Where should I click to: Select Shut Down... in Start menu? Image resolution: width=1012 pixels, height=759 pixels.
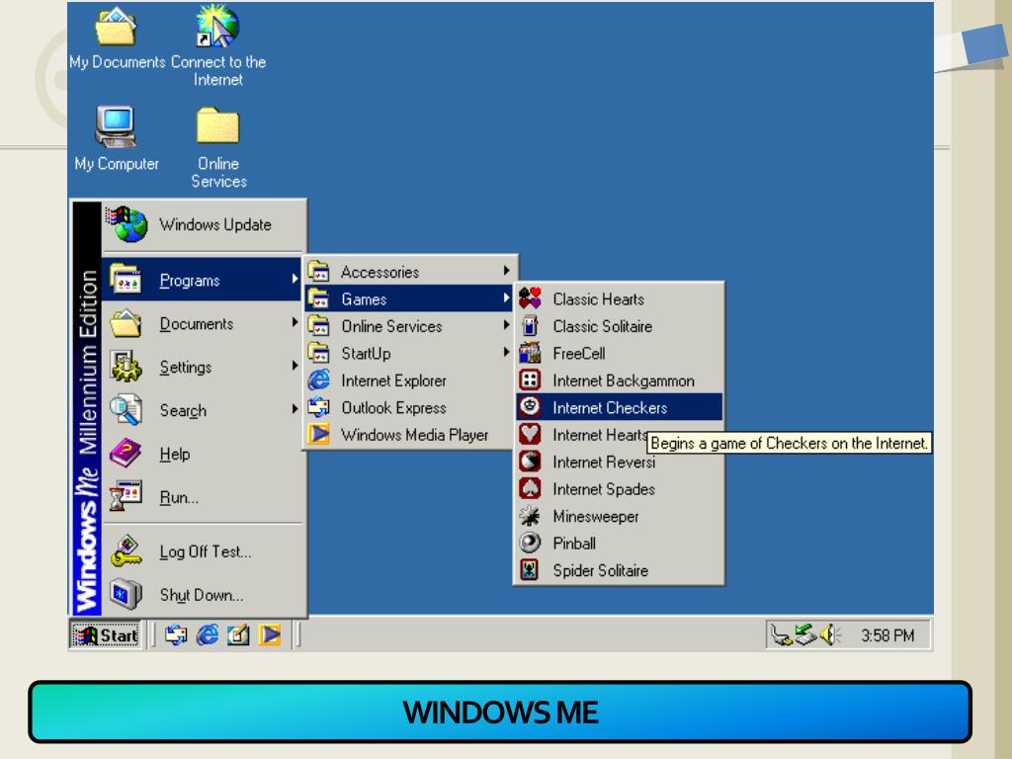pos(201,595)
